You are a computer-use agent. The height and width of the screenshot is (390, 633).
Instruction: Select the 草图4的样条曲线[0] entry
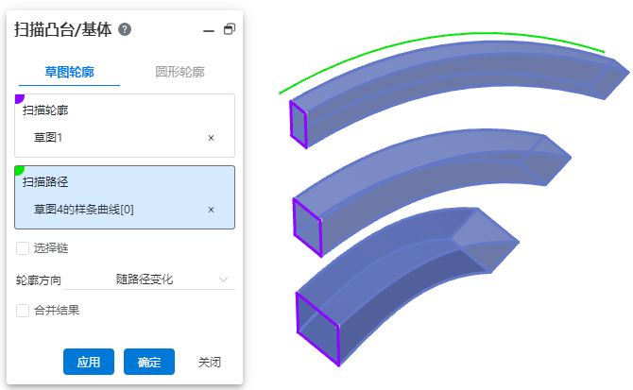click(x=84, y=210)
